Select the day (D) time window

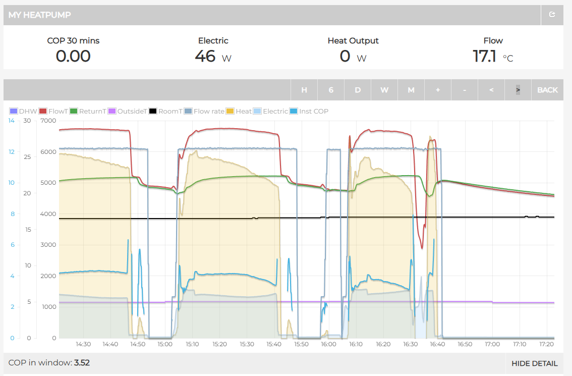(x=358, y=90)
